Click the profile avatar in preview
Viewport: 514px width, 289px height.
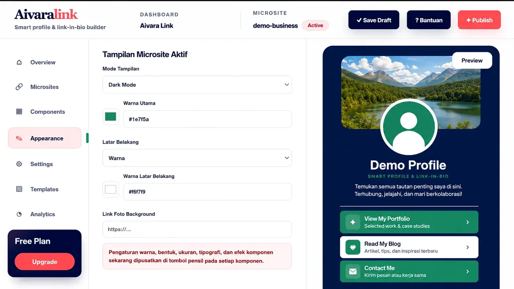(x=409, y=127)
